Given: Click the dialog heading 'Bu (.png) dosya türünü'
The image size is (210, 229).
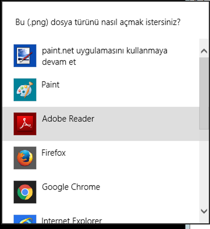Looking at the screenshot, I should click(x=98, y=22).
